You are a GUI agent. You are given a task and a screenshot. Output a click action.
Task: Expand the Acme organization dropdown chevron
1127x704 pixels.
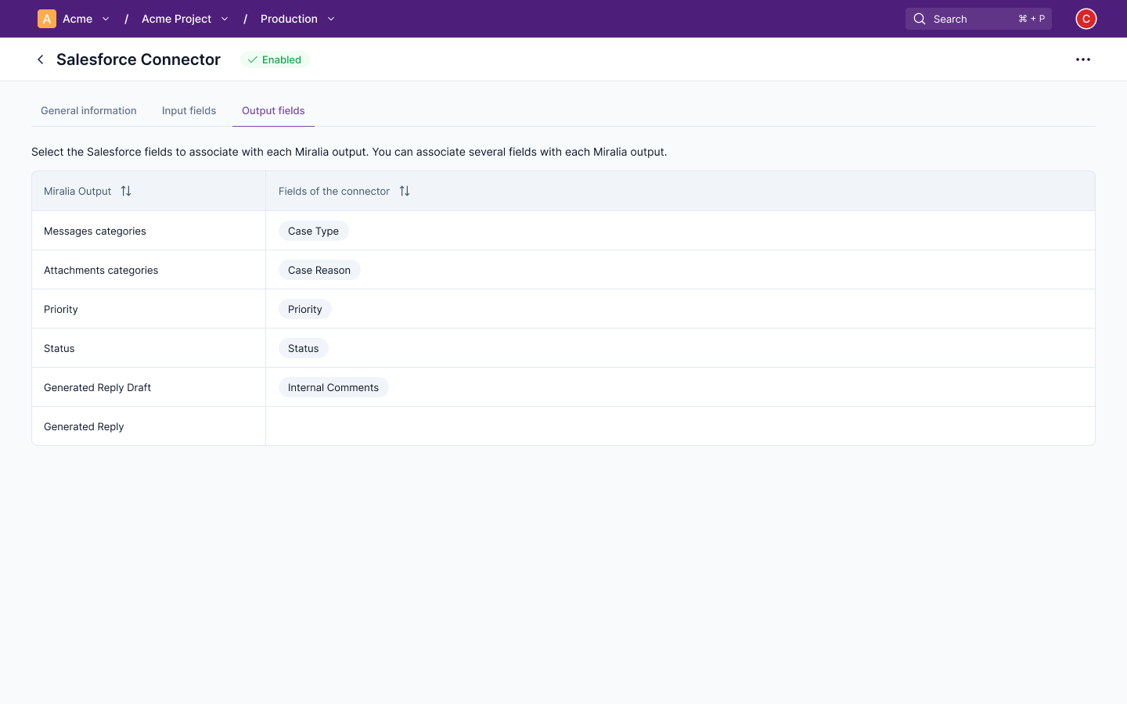point(106,19)
